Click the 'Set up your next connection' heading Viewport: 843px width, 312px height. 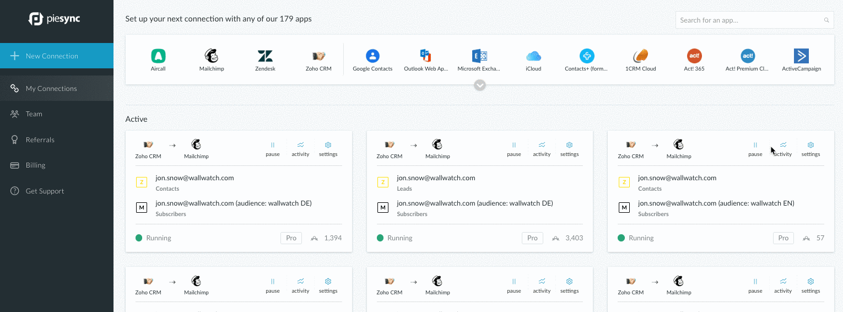219,19
